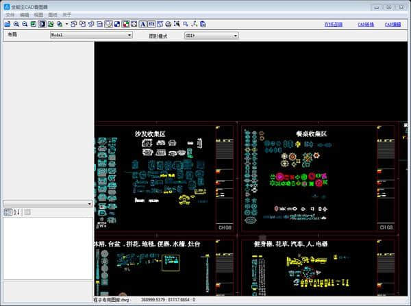Click the layers icon in toolbar

(x=100, y=24)
